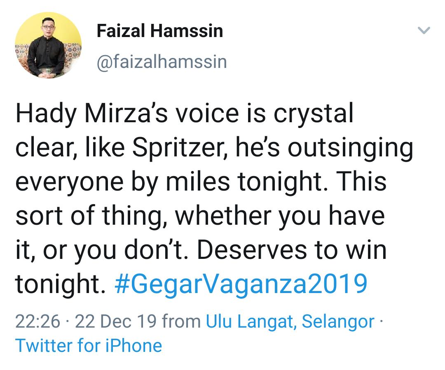Open the Ulu Langat, Selangor location
The height and width of the screenshot is (370, 445).
(x=290, y=322)
